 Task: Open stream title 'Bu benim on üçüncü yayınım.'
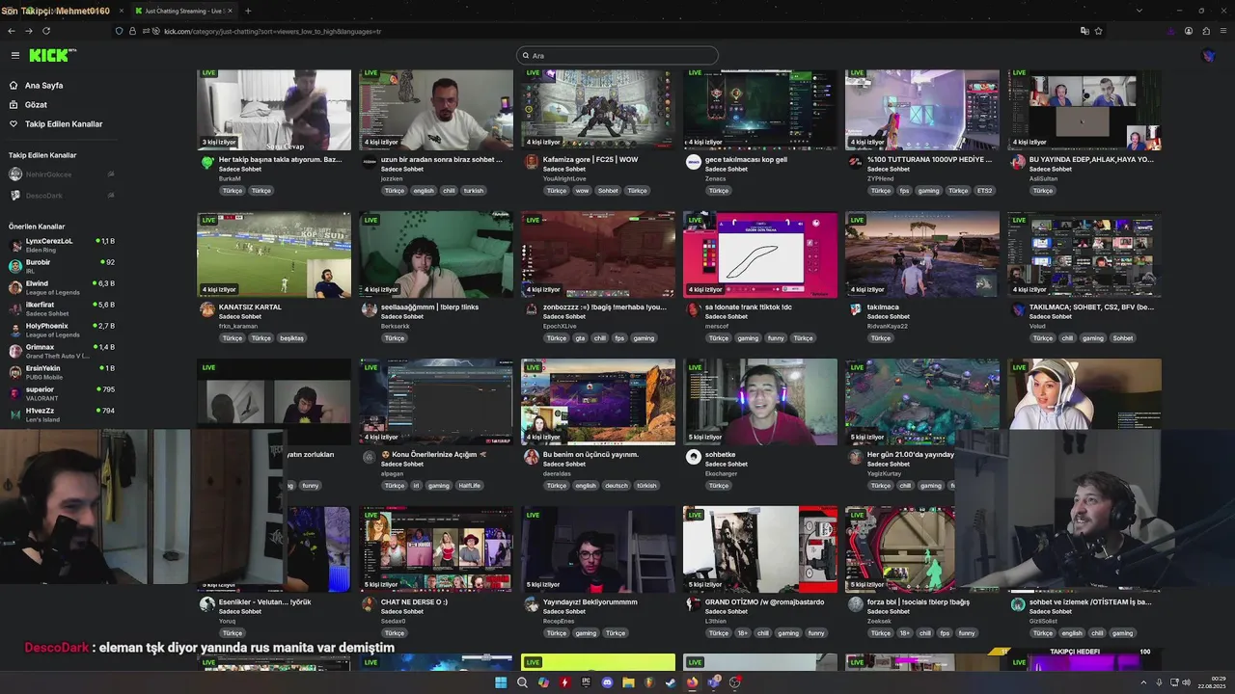tap(590, 454)
